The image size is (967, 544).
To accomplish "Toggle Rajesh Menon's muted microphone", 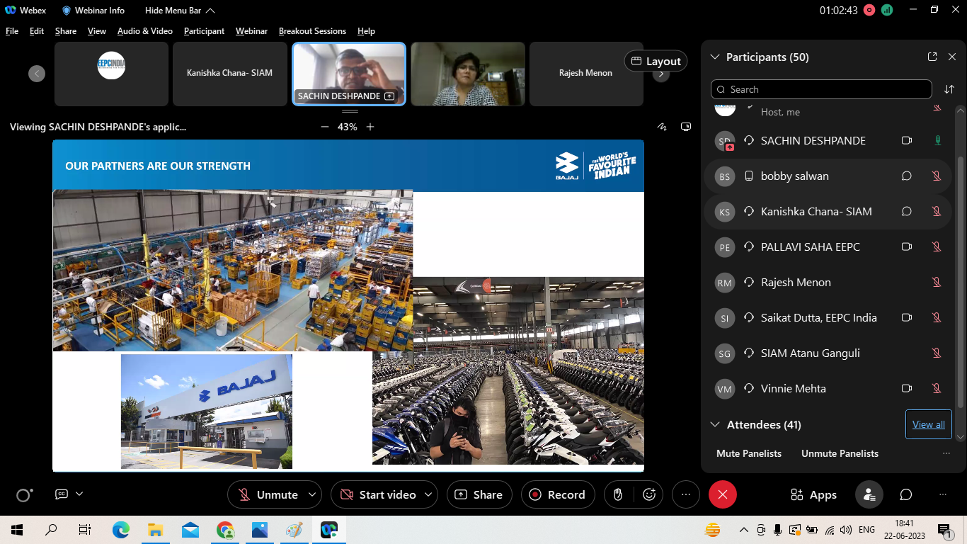I will tap(937, 282).
